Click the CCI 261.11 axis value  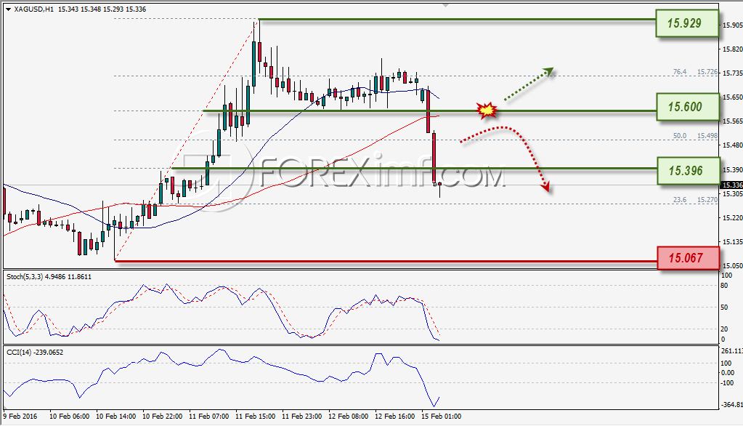731,351
